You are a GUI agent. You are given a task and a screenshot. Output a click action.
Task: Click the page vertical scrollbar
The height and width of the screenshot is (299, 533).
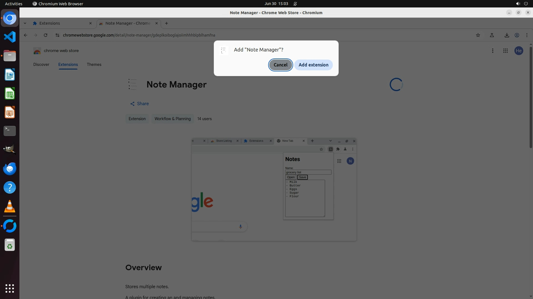coord(531,97)
